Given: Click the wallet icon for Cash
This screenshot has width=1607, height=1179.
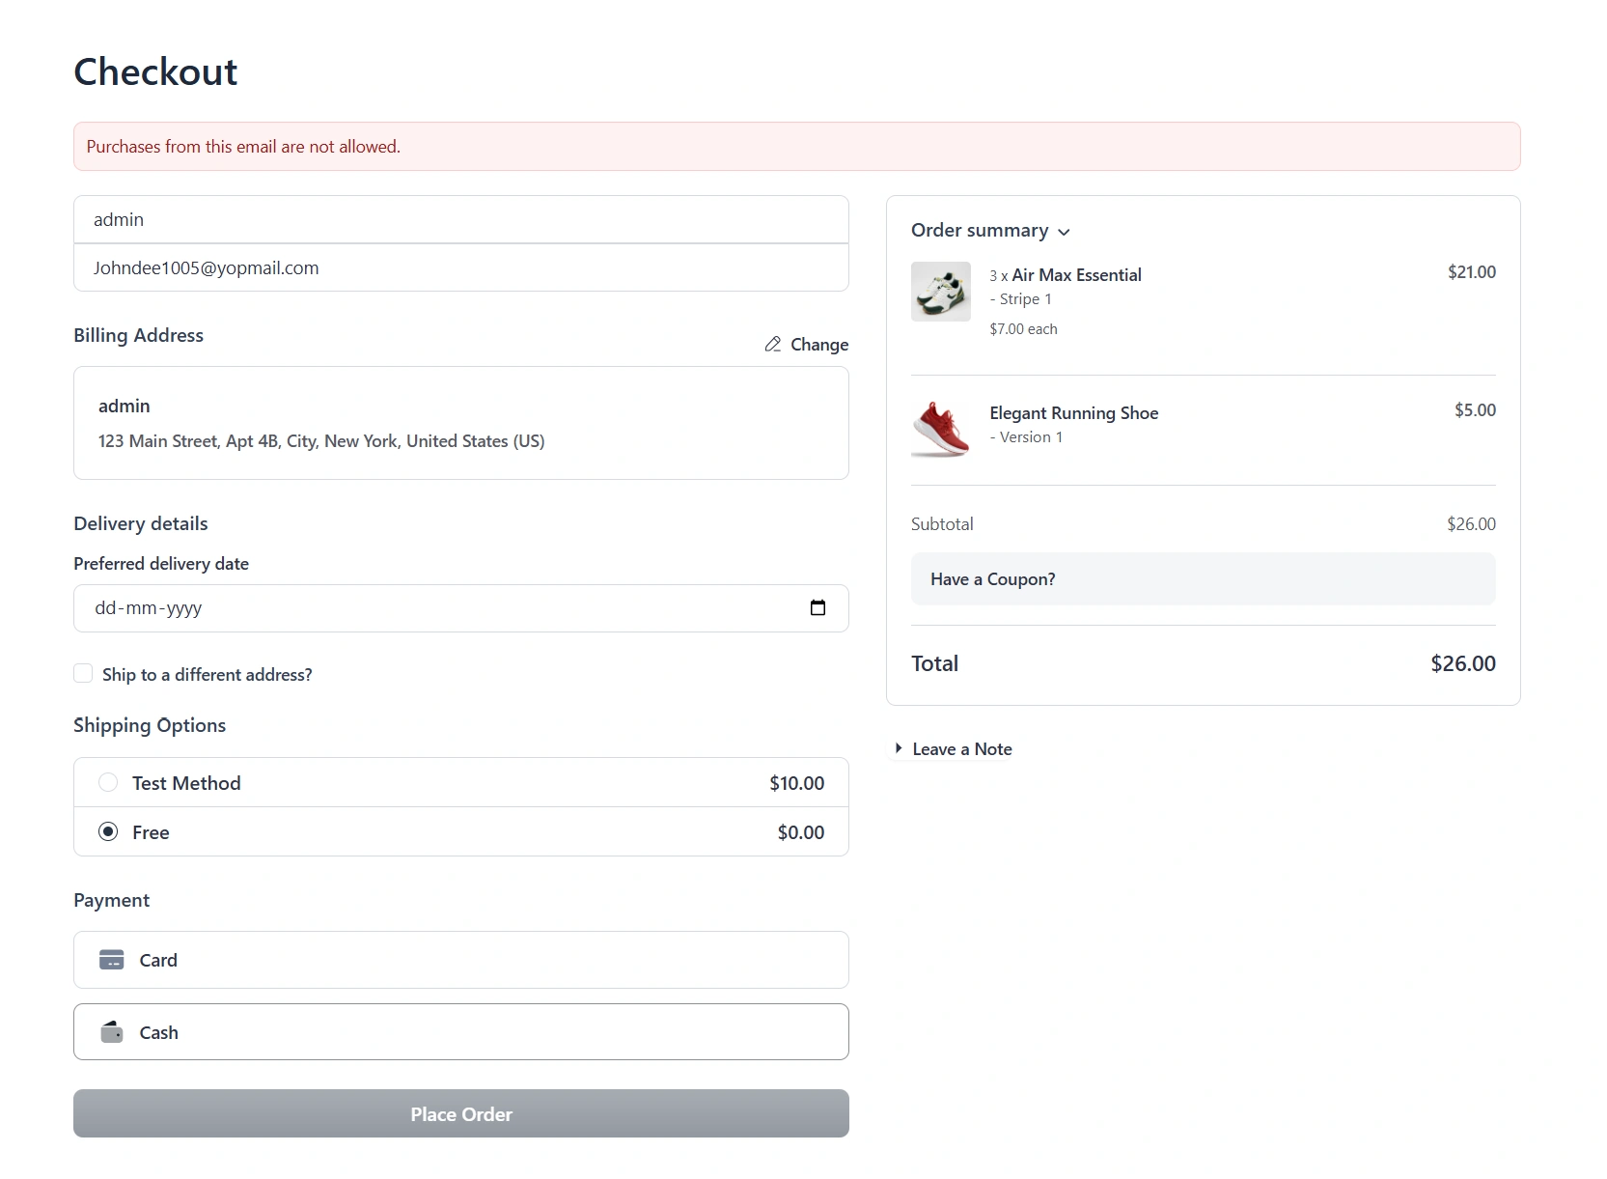Looking at the screenshot, I should (x=112, y=1032).
